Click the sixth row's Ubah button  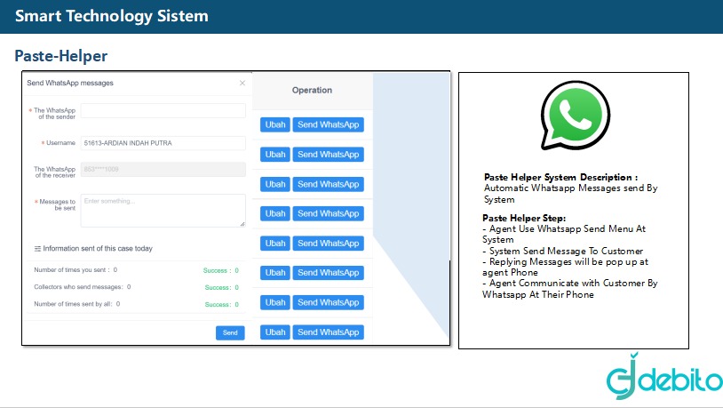(275, 273)
